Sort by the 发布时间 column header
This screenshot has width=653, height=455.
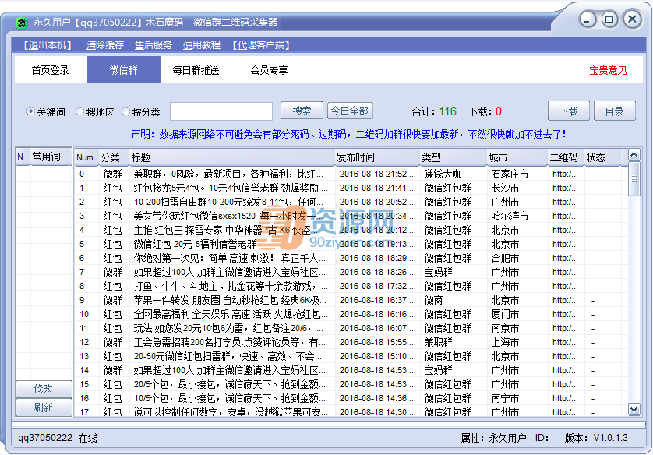(377, 157)
